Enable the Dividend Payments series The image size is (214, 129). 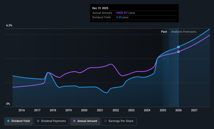[51, 121]
